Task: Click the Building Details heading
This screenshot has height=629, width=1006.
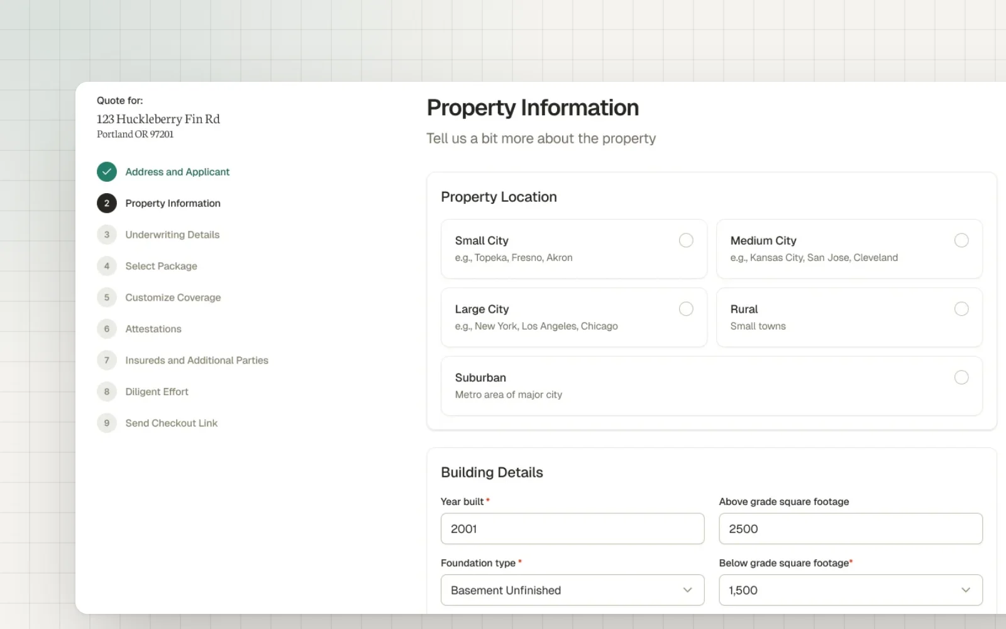Action: pyautogui.click(x=492, y=472)
